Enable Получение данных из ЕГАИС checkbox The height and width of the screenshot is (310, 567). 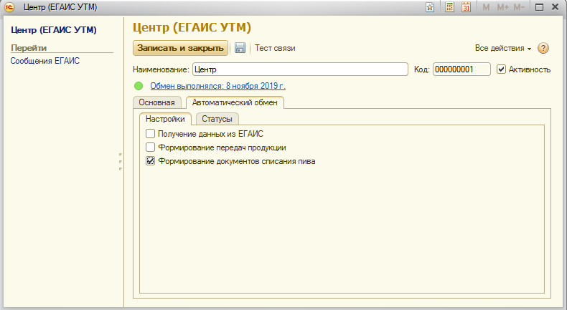(x=151, y=134)
